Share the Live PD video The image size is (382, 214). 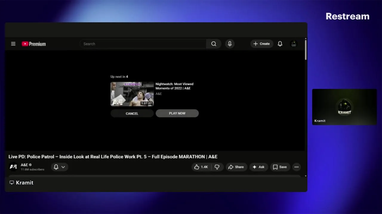click(236, 167)
